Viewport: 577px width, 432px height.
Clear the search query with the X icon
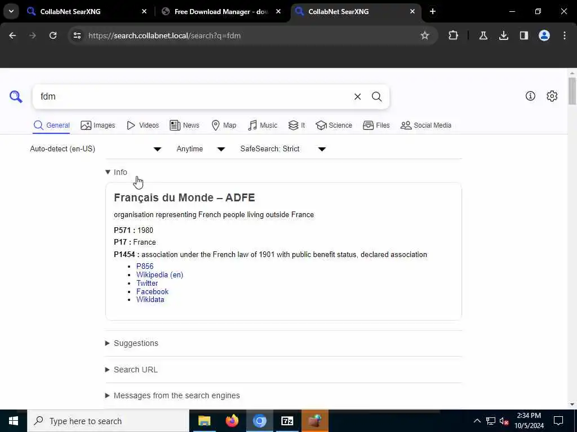coord(357,97)
